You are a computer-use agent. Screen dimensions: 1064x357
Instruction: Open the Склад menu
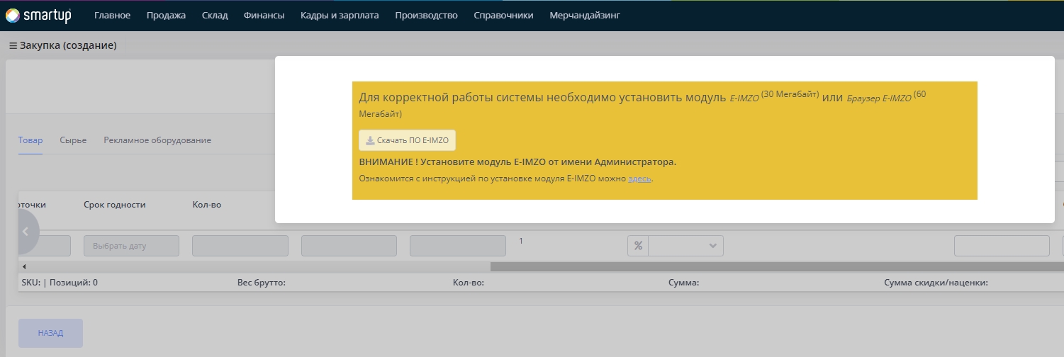[x=214, y=15]
